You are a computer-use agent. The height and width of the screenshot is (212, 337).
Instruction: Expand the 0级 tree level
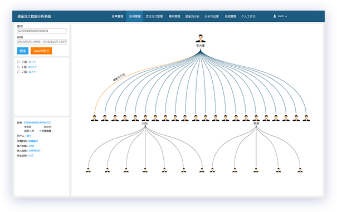point(18,62)
